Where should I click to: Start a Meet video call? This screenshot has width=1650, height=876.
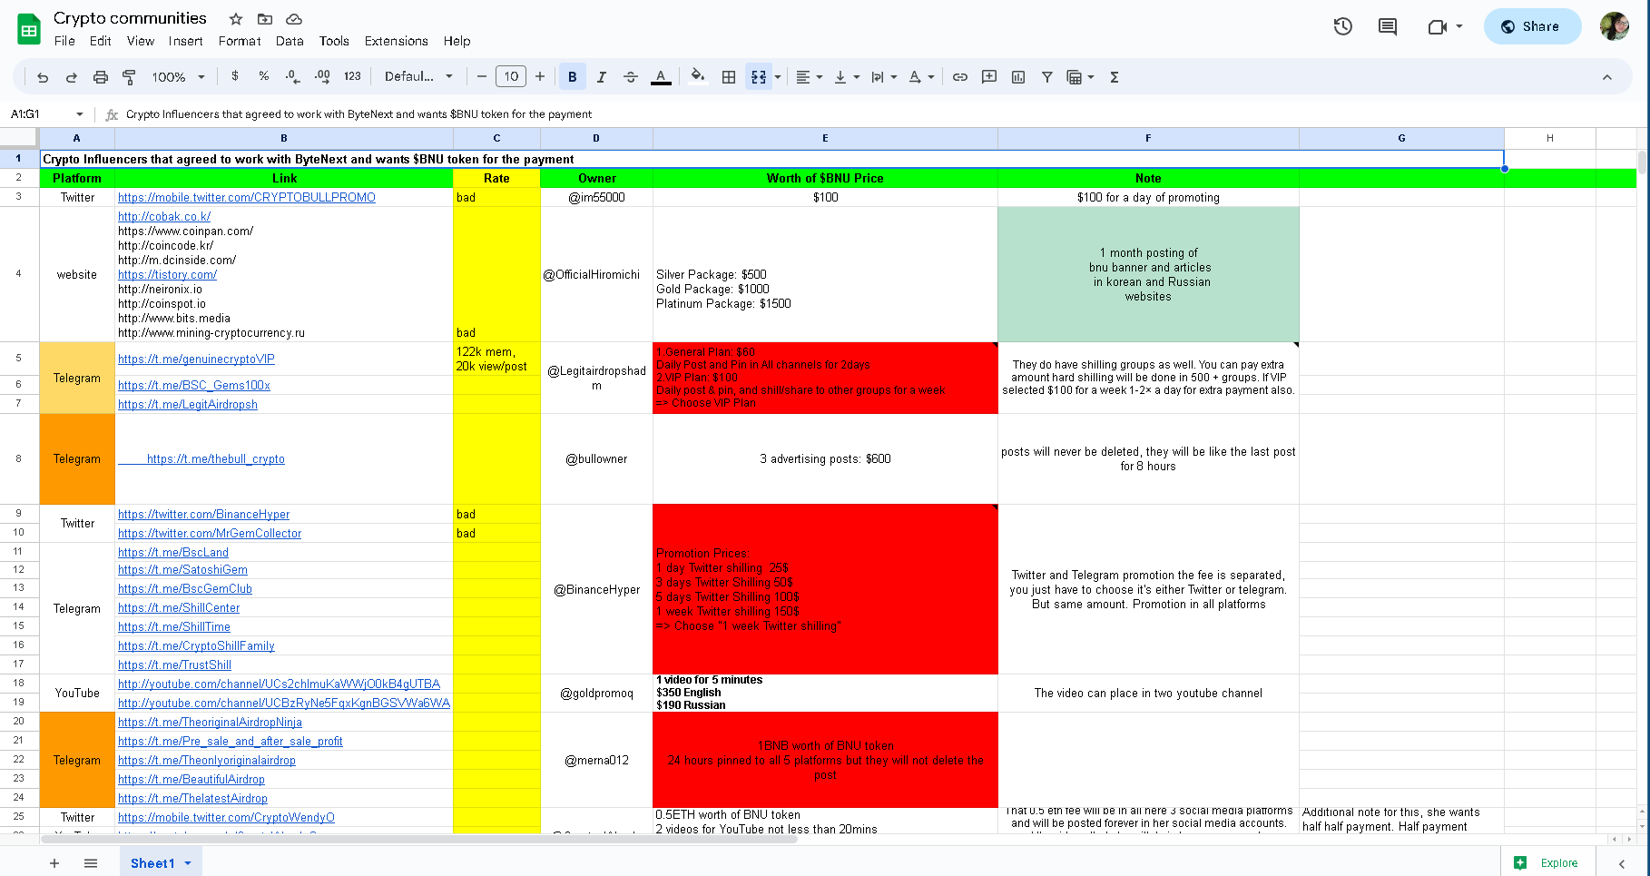(1445, 26)
